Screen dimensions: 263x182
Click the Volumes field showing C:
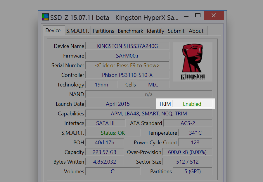pyautogui.click(x=113, y=171)
